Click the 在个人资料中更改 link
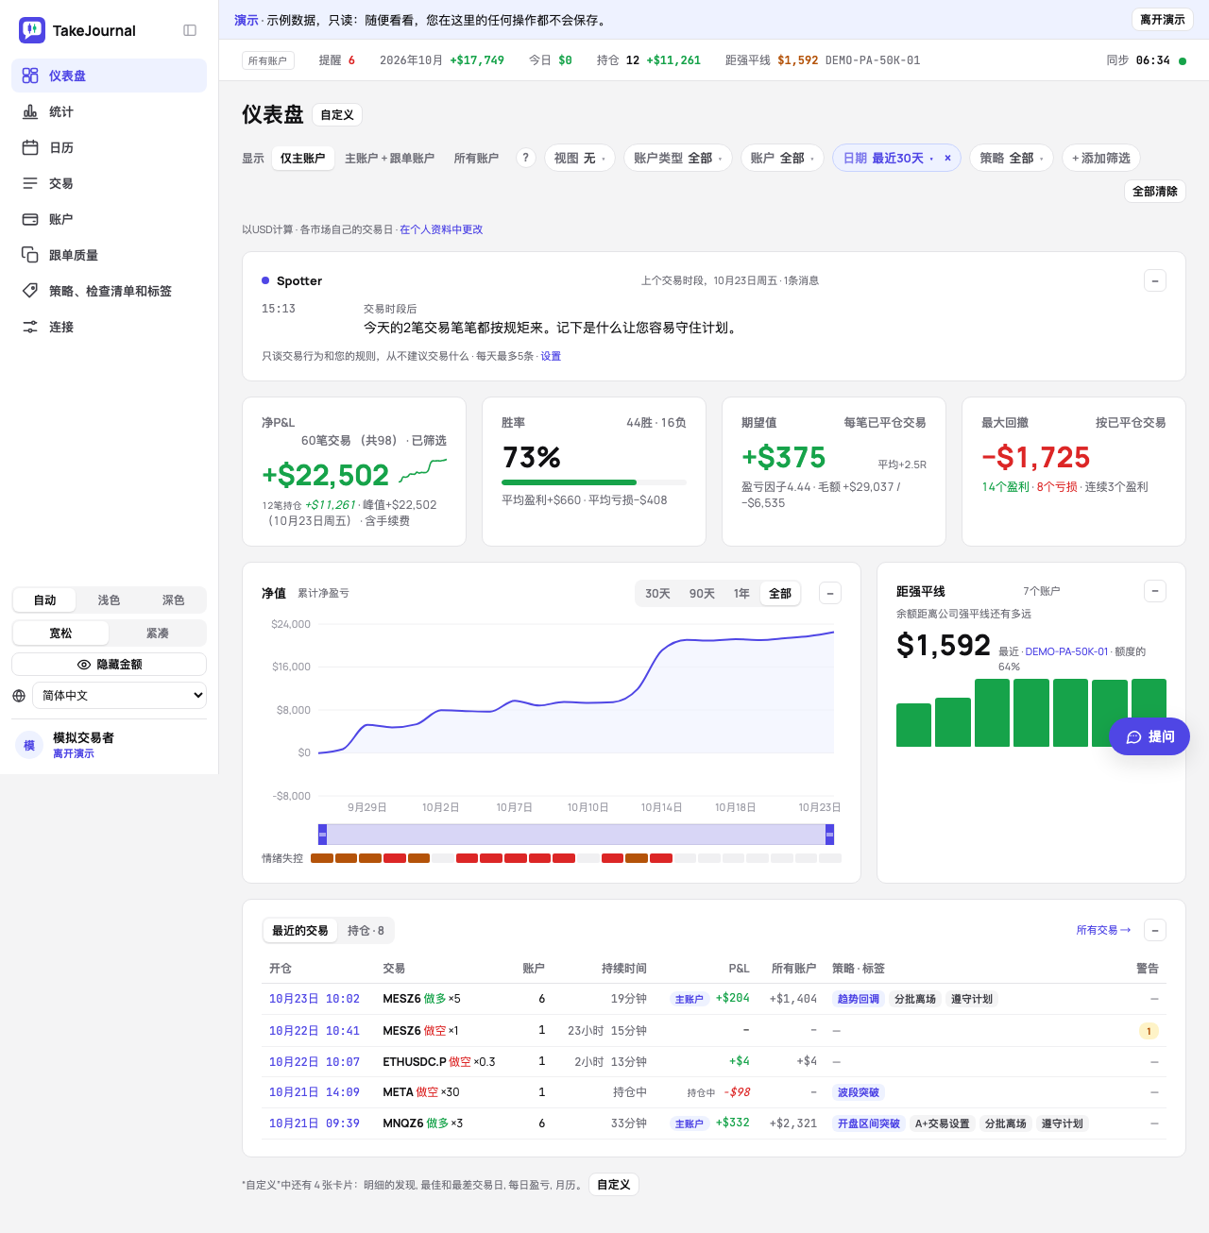The height and width of the screenshot is (1233, 1209). (x=441, y=229)
